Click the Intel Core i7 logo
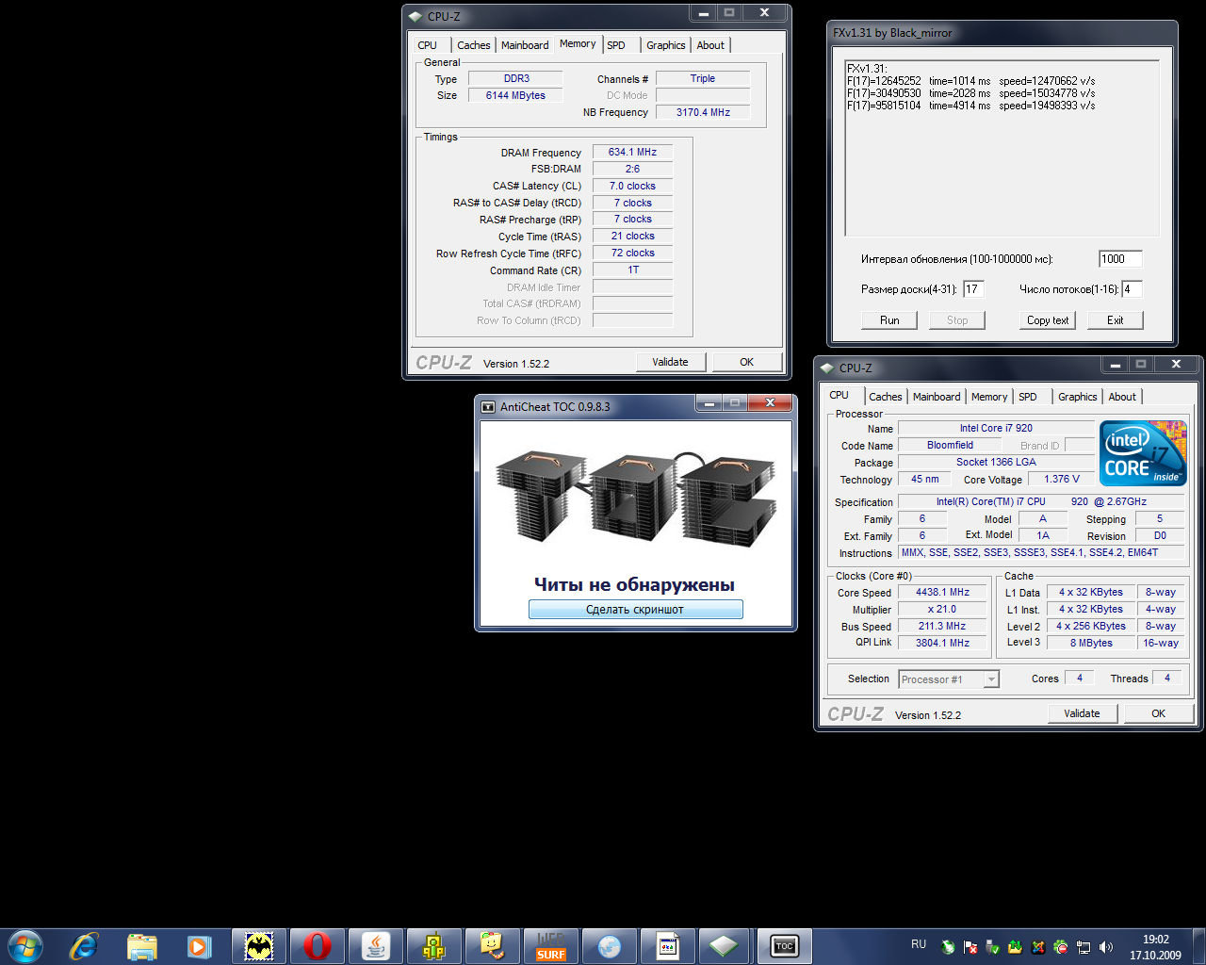 click(x=1143, y=453)
